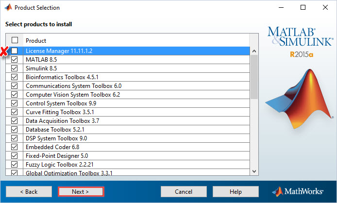
Task: Uncheck the MATLAB 8.5 checkbox
Action: pos(15,60)
